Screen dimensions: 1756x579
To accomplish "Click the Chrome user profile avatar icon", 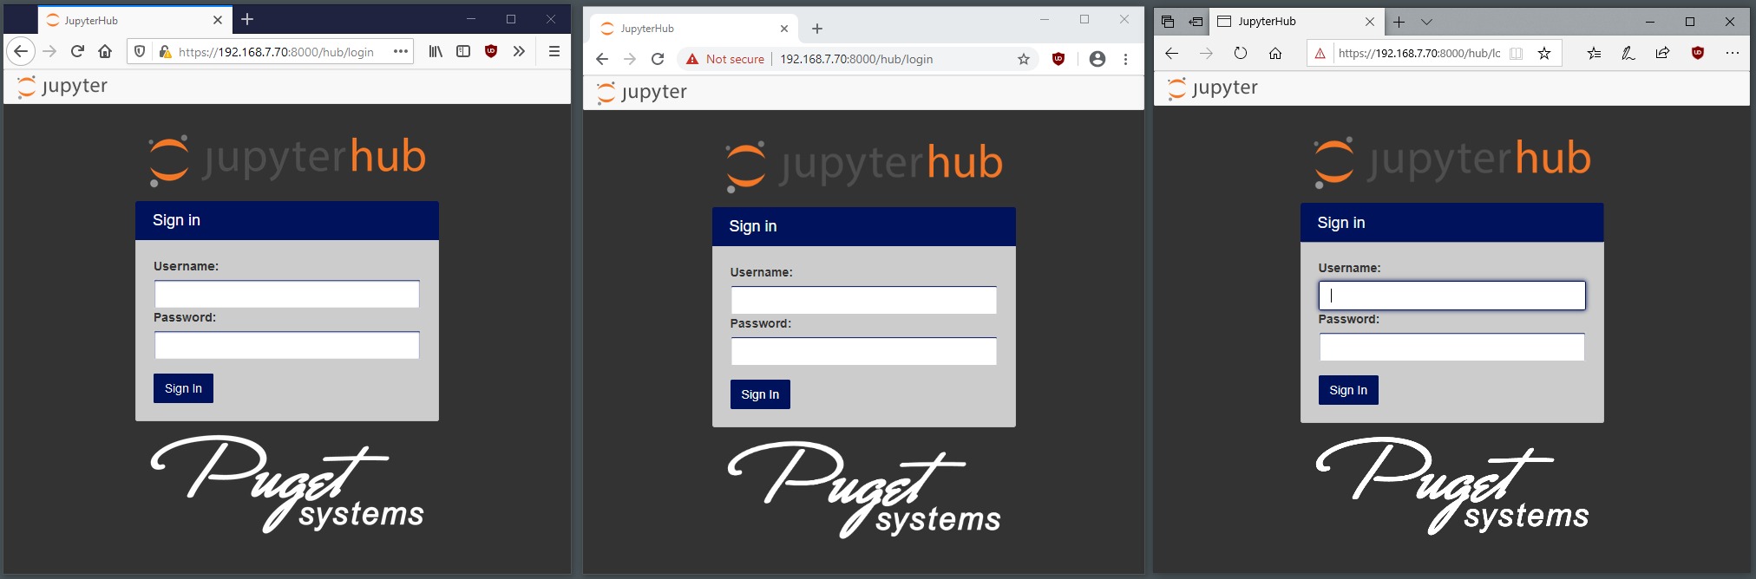I will [x=1097, y=59].
